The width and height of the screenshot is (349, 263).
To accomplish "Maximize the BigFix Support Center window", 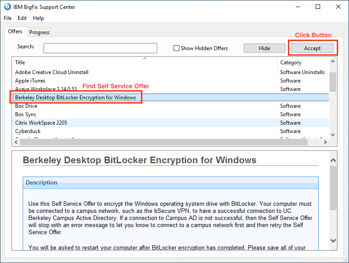I will pyautogui.click(x=318, y=7).
